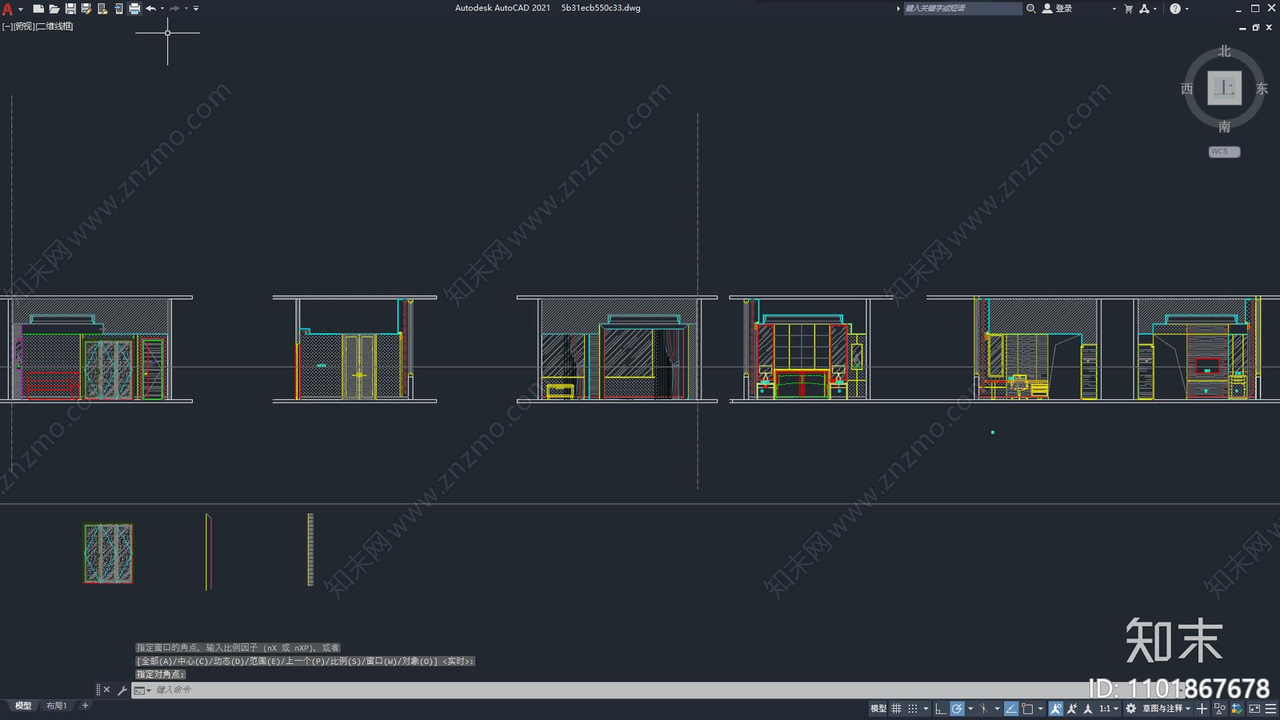
Task: Toggle snap mode dots icon in status bar
Action: [x=912, y=709]
